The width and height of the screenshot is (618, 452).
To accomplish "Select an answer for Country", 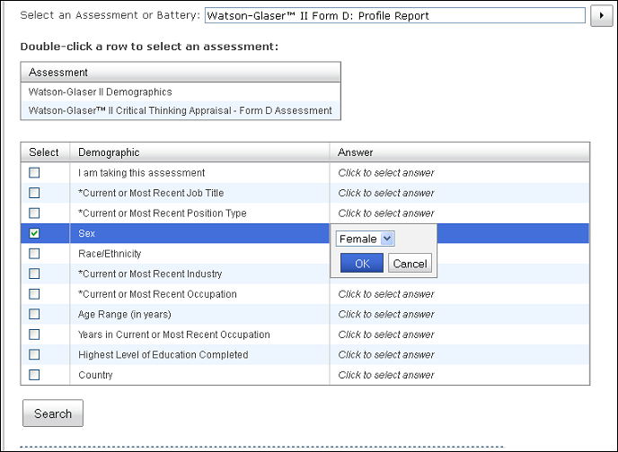I will click(x=386, y=375).
